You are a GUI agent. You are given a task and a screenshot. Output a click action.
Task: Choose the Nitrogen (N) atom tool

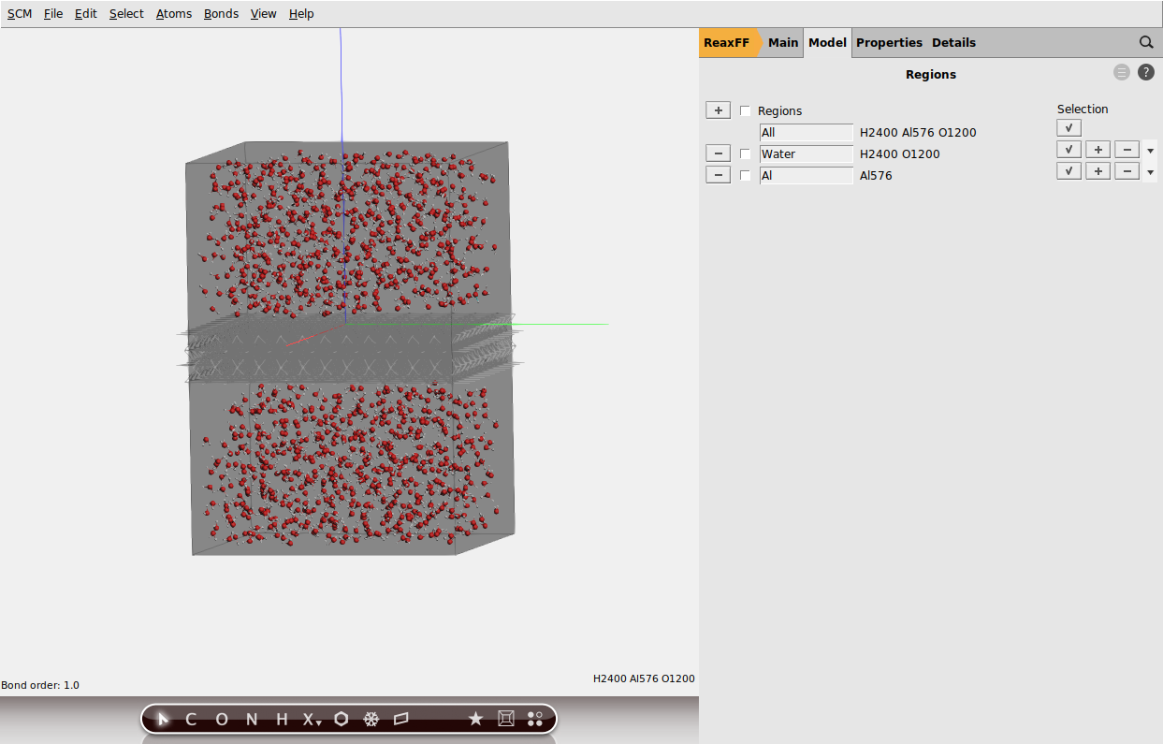click(252, 719)
